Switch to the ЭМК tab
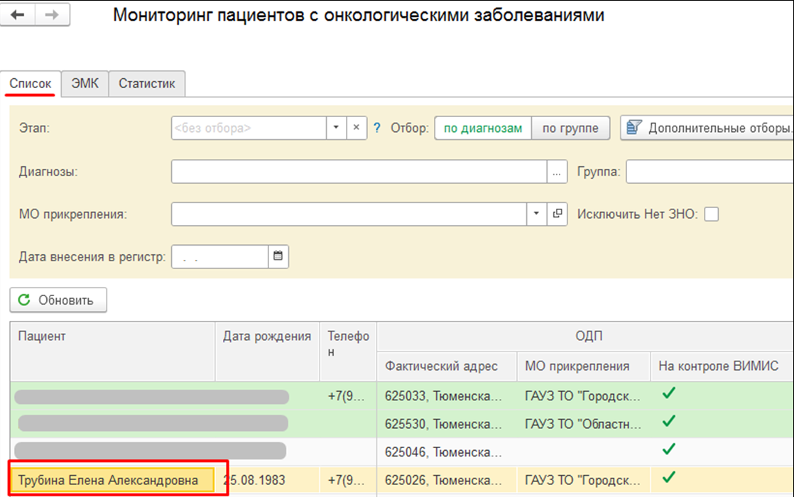Image resolution: width=794 pixels, height=497 pixels. pyautogui.click(x=85, y=84)
